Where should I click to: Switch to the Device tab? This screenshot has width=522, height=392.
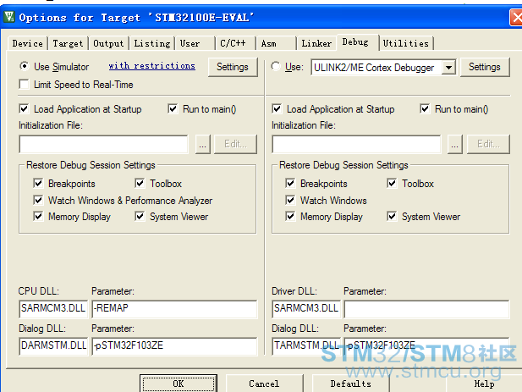[x=28, y=43]
